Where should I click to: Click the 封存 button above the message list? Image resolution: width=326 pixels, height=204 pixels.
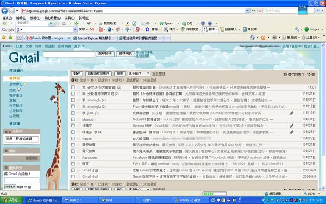(x=77, y=73)
